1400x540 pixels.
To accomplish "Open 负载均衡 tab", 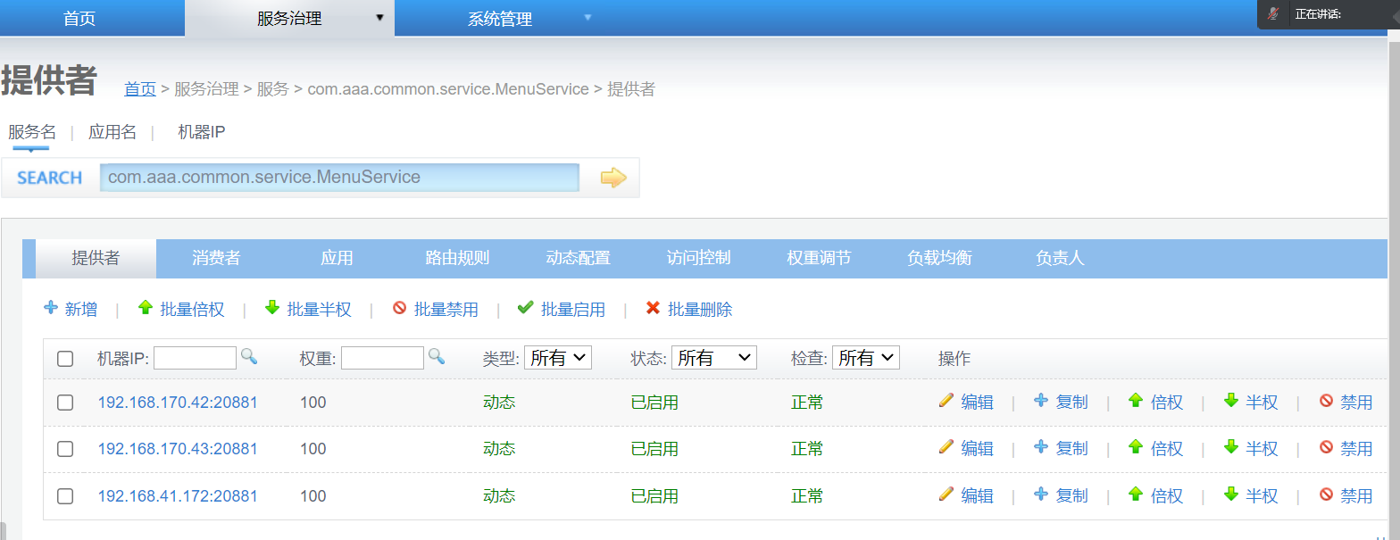I will point(939,258).
